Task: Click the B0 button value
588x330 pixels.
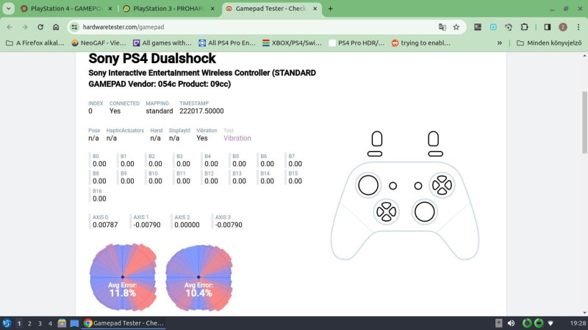Action: [99, 164]
